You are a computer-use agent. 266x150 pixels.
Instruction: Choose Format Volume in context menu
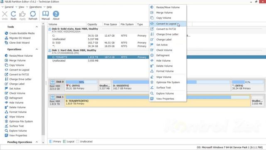click(x=168, y=71)
